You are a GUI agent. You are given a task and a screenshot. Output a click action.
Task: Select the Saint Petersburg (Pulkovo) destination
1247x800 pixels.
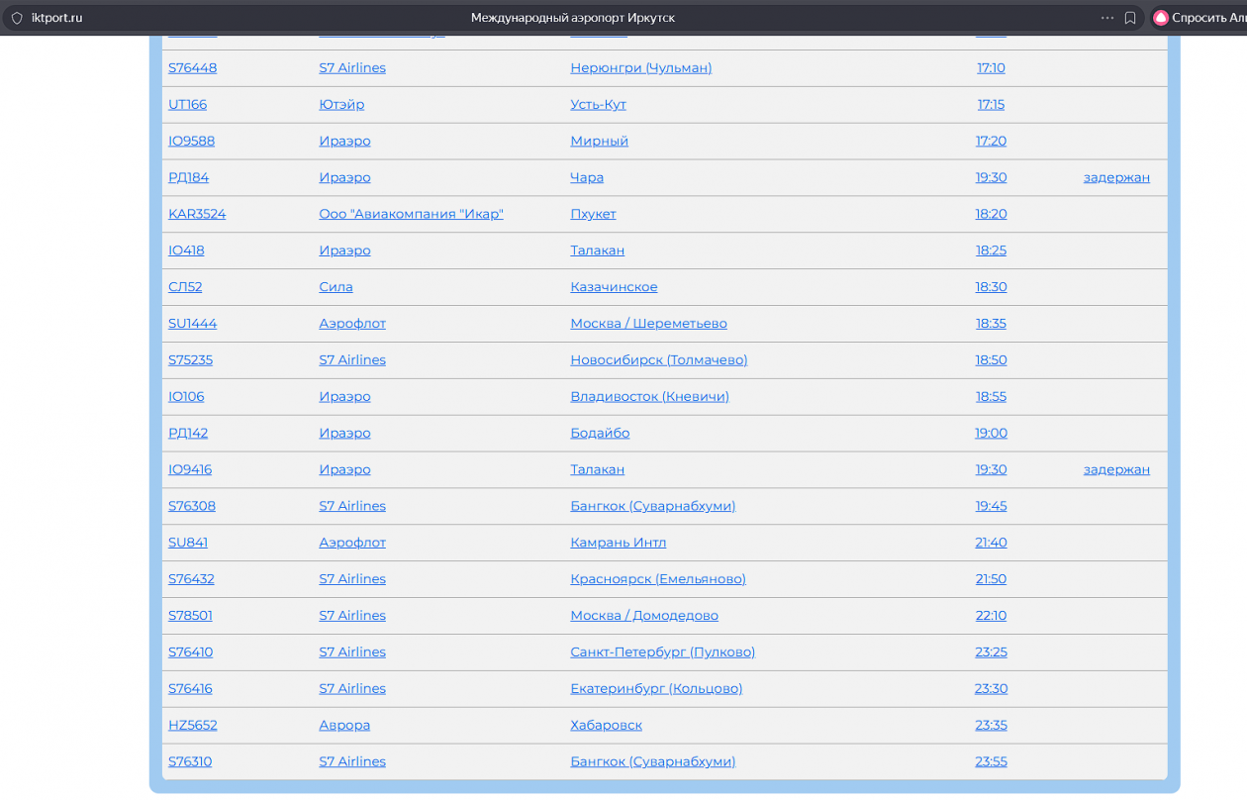[662, 652]
